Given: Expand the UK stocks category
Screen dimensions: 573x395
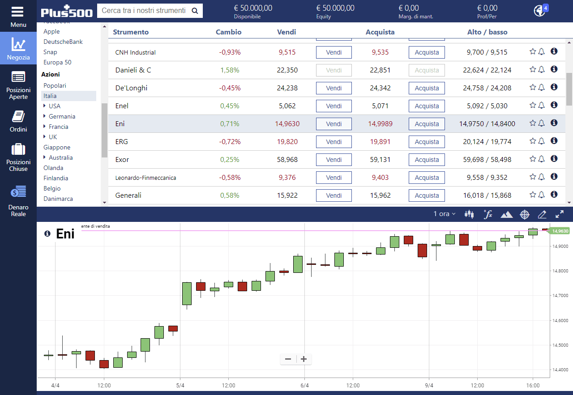Looking at the screenshot, I should click(45, 137).
